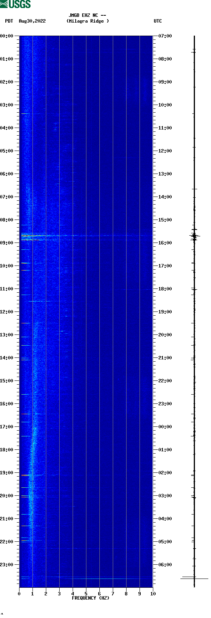Click the 5 label on frequency axis
211x618 pixels.
[x=86, y=593]
